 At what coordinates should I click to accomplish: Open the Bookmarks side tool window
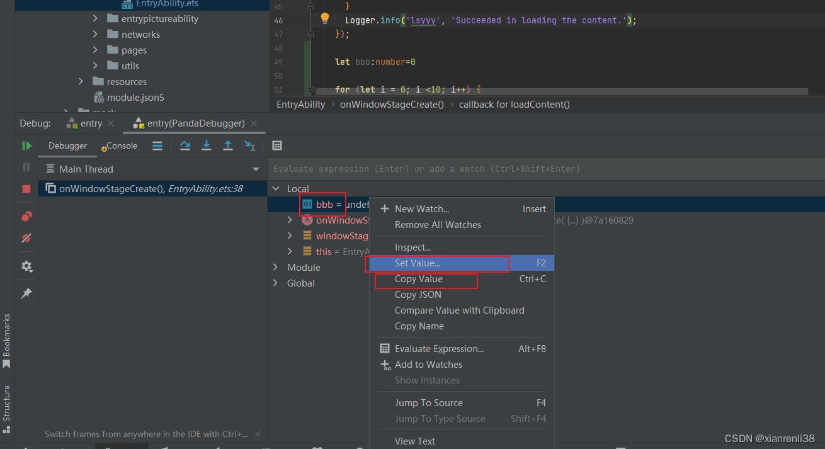[7, 341]
